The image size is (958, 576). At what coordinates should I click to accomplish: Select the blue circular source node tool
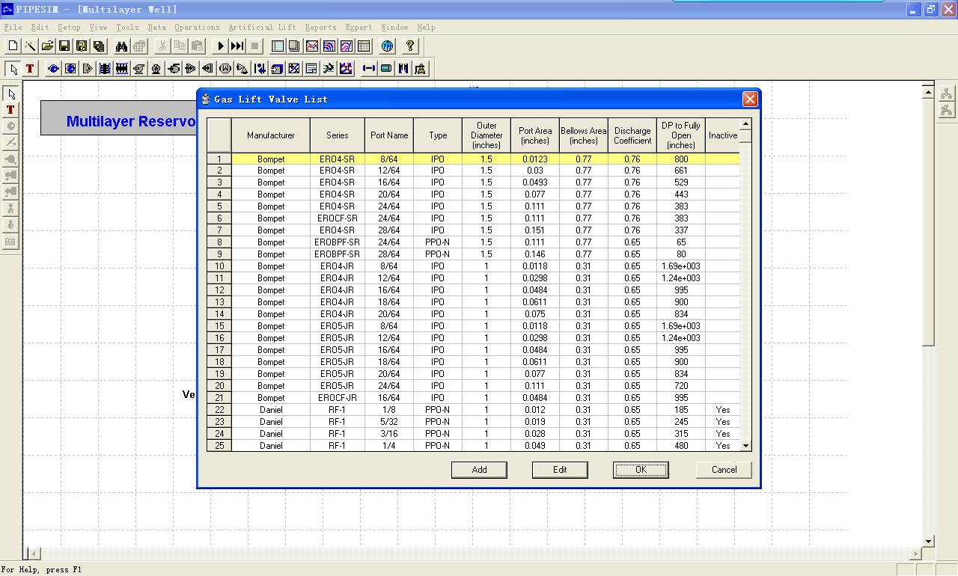coord(53,69)
